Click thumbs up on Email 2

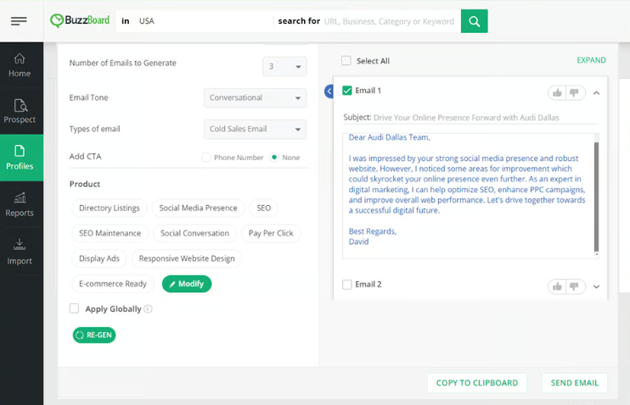pyautogui.click(x=557, y=286)
